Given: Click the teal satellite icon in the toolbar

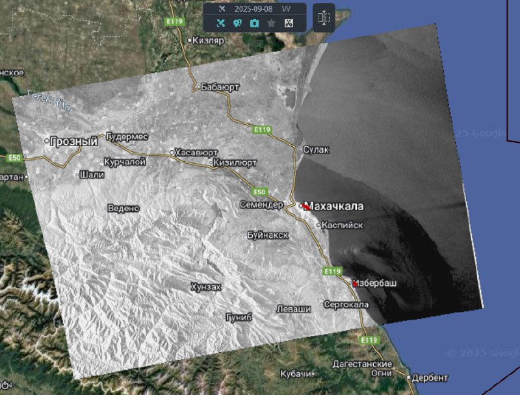Looking at the screenshot, I should pyautogui.click(x=220, y=23).
